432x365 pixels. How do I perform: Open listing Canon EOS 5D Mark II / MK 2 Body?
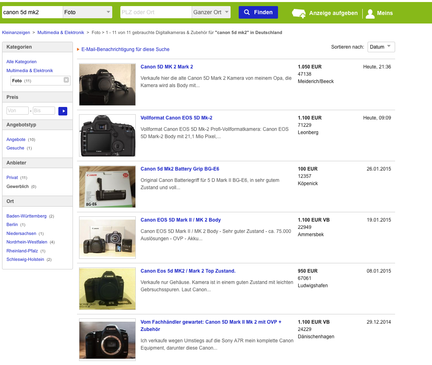coord(180,220)
